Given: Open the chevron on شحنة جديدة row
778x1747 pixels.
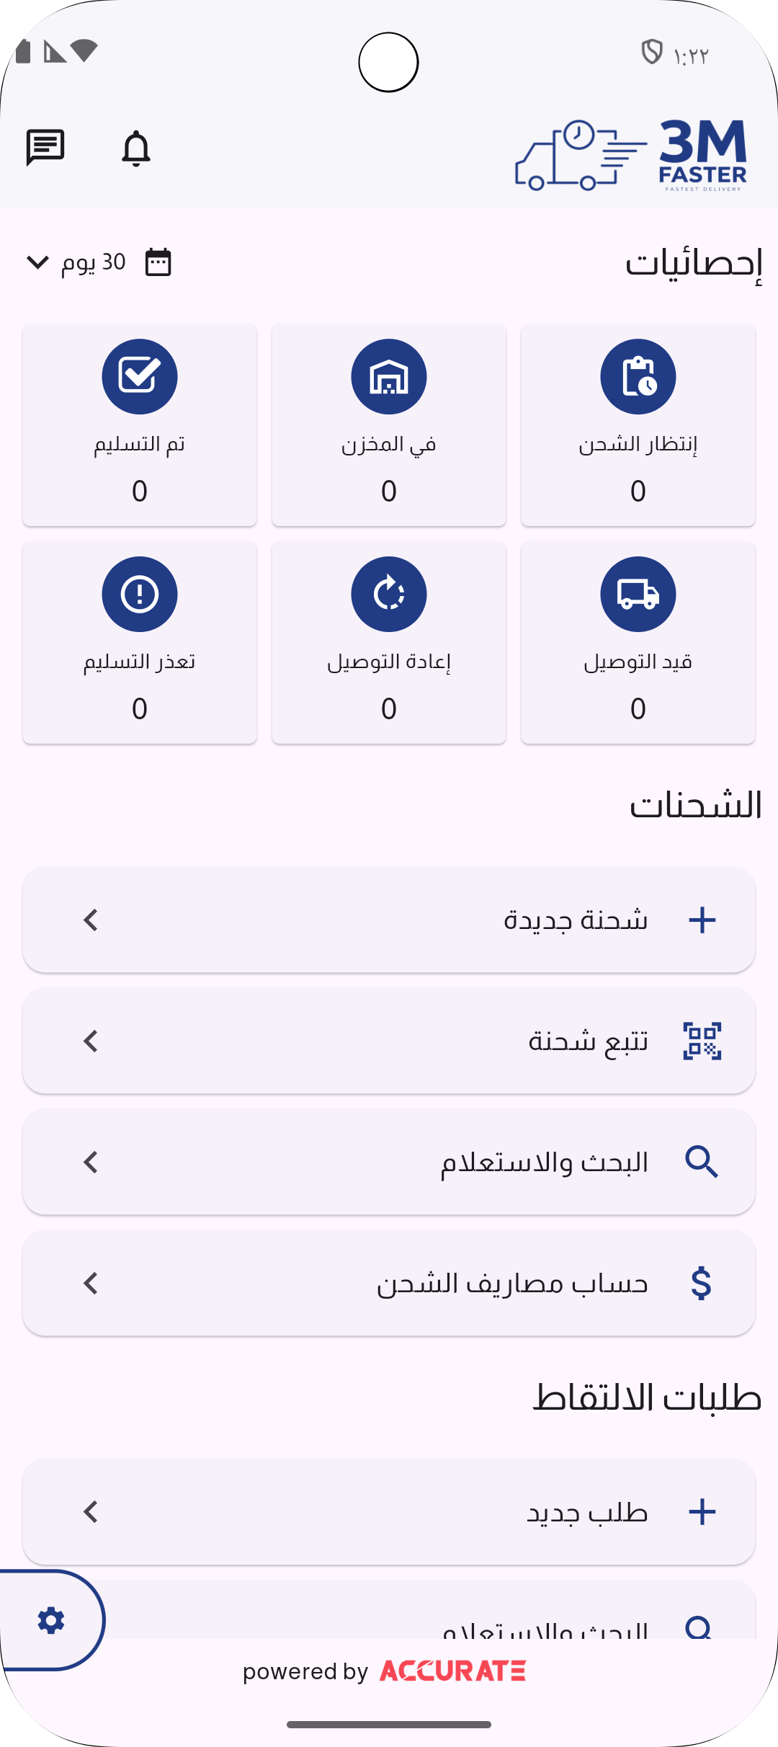Looking at the screenshot, I should click(x=91, y=920).
